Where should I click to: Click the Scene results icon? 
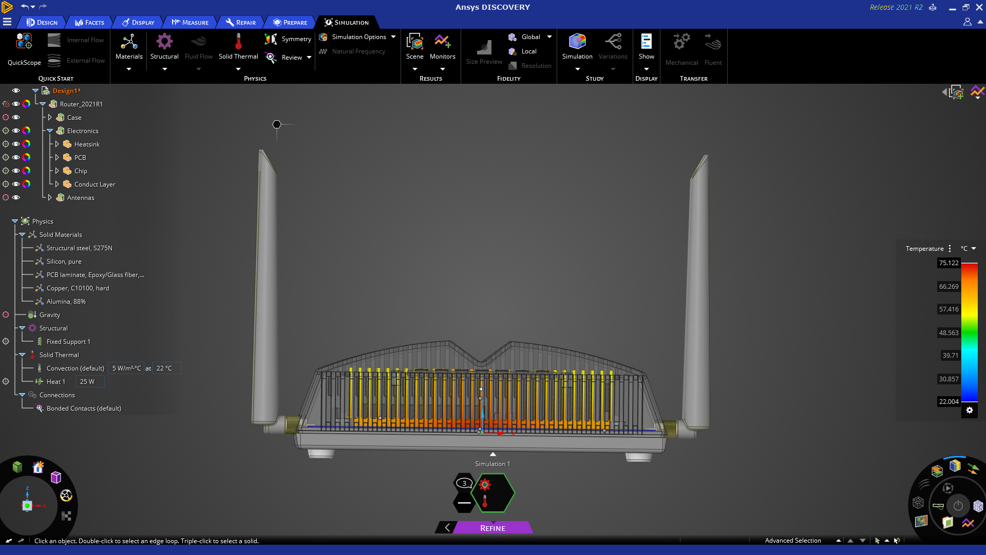[x=414, y=42]
